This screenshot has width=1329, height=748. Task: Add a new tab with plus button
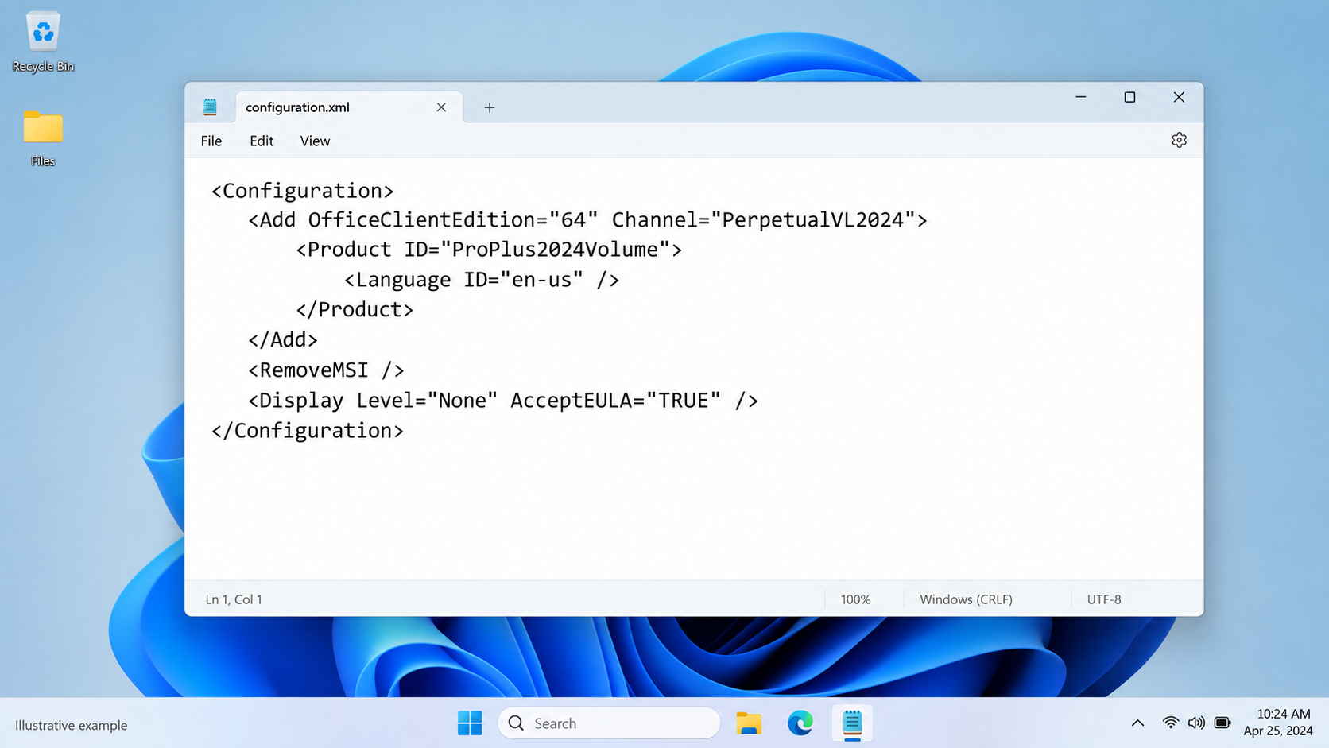tap(490, 107)
